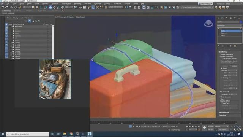Open the Create tab in command panel

(x=219, y=18)
